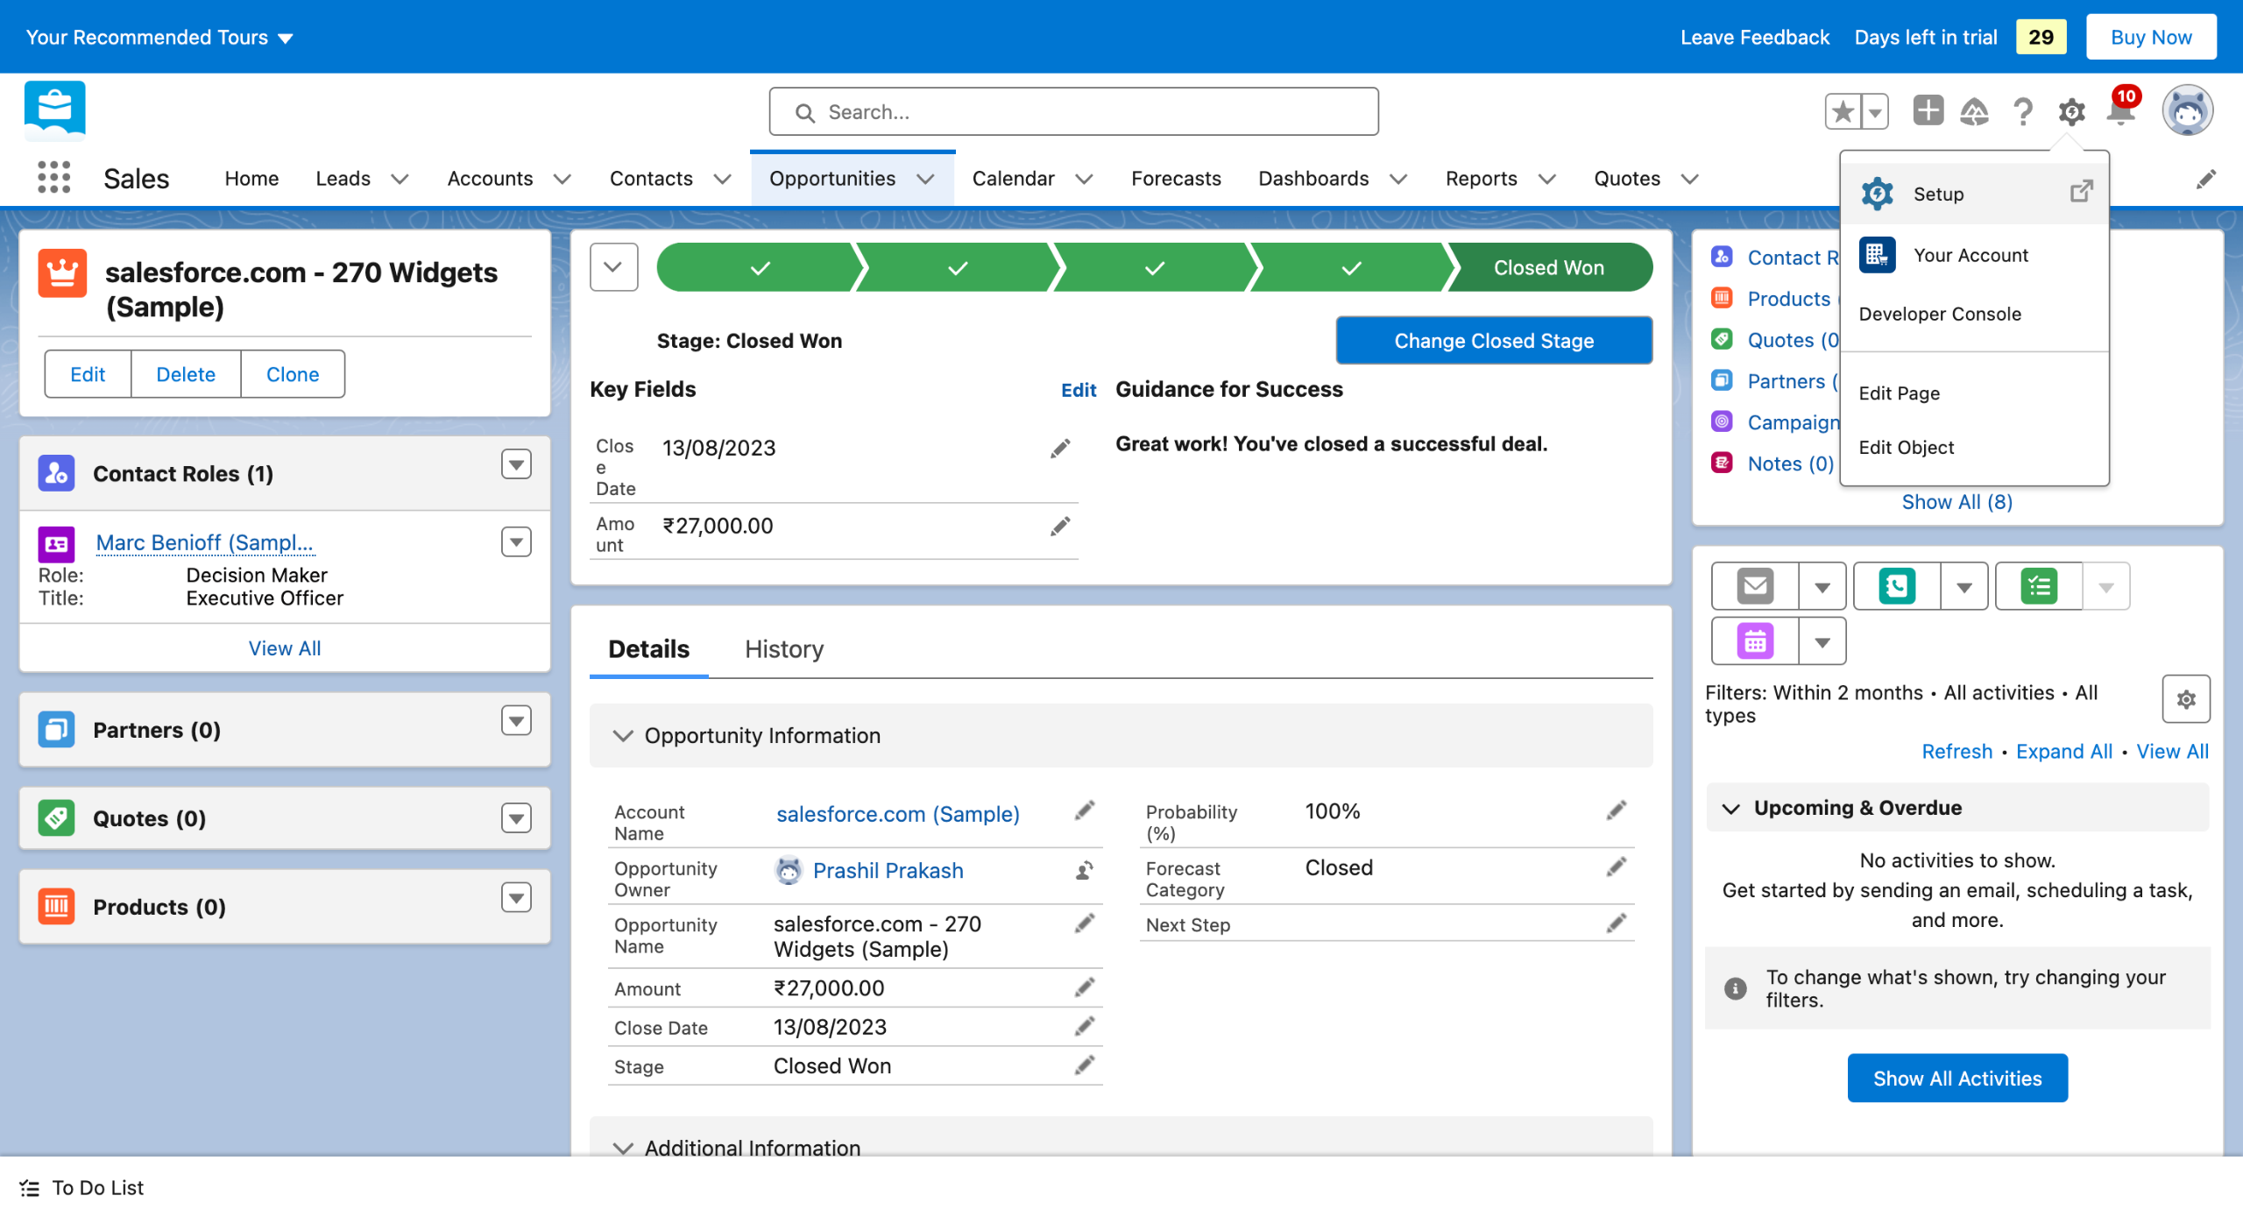The height and width of the screenshot is (1217, 2243).
Task: Open the call action dropdown arrow
Action: click(x=1964, y=586)
